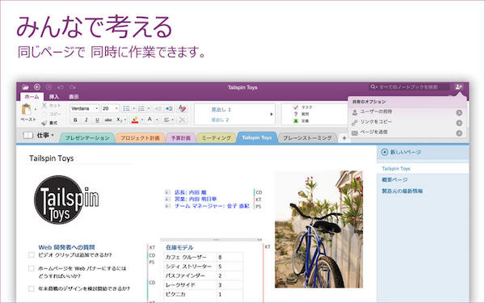Expand the numbered list style arrow

[x=149, y=108]
